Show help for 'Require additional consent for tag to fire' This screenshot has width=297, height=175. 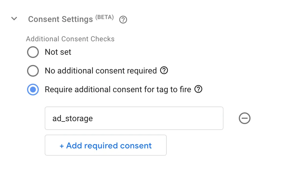tap(198, 89)
